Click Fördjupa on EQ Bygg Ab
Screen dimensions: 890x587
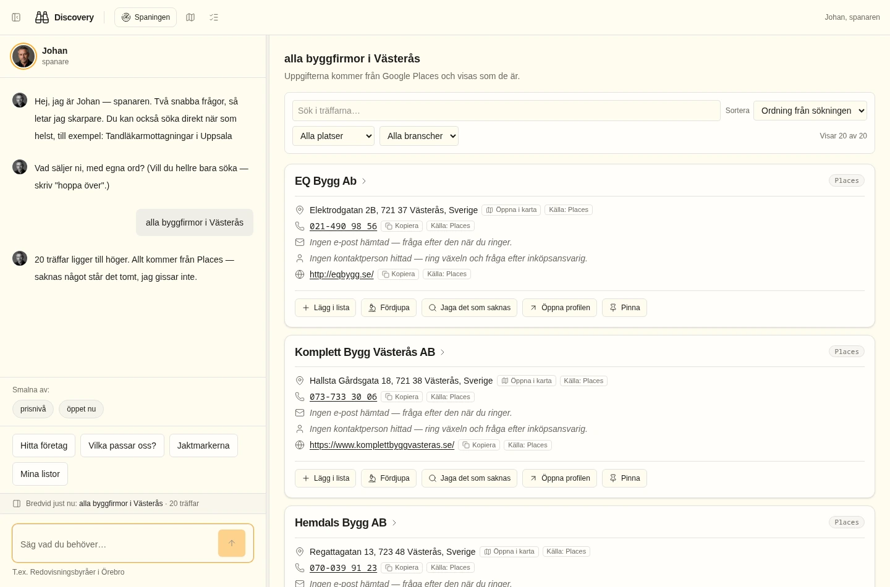coord(389,308)
